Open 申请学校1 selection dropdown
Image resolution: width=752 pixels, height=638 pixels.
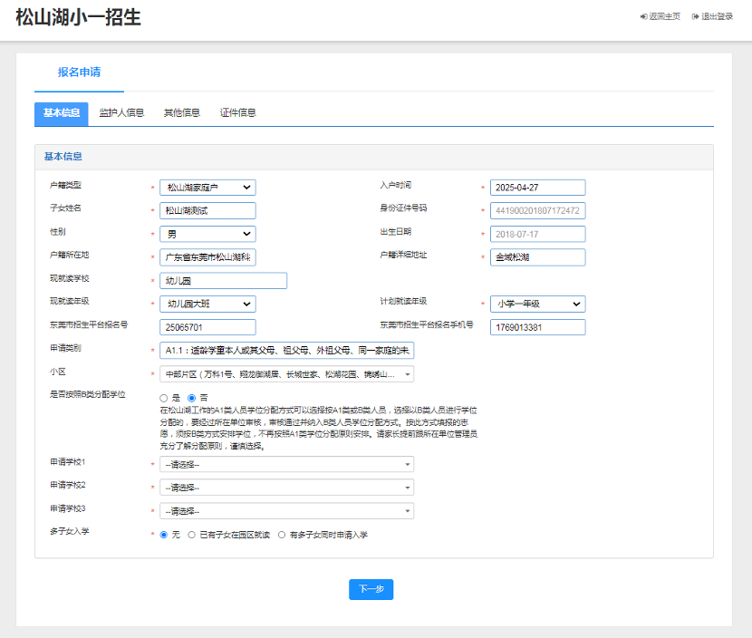point(286,465)
